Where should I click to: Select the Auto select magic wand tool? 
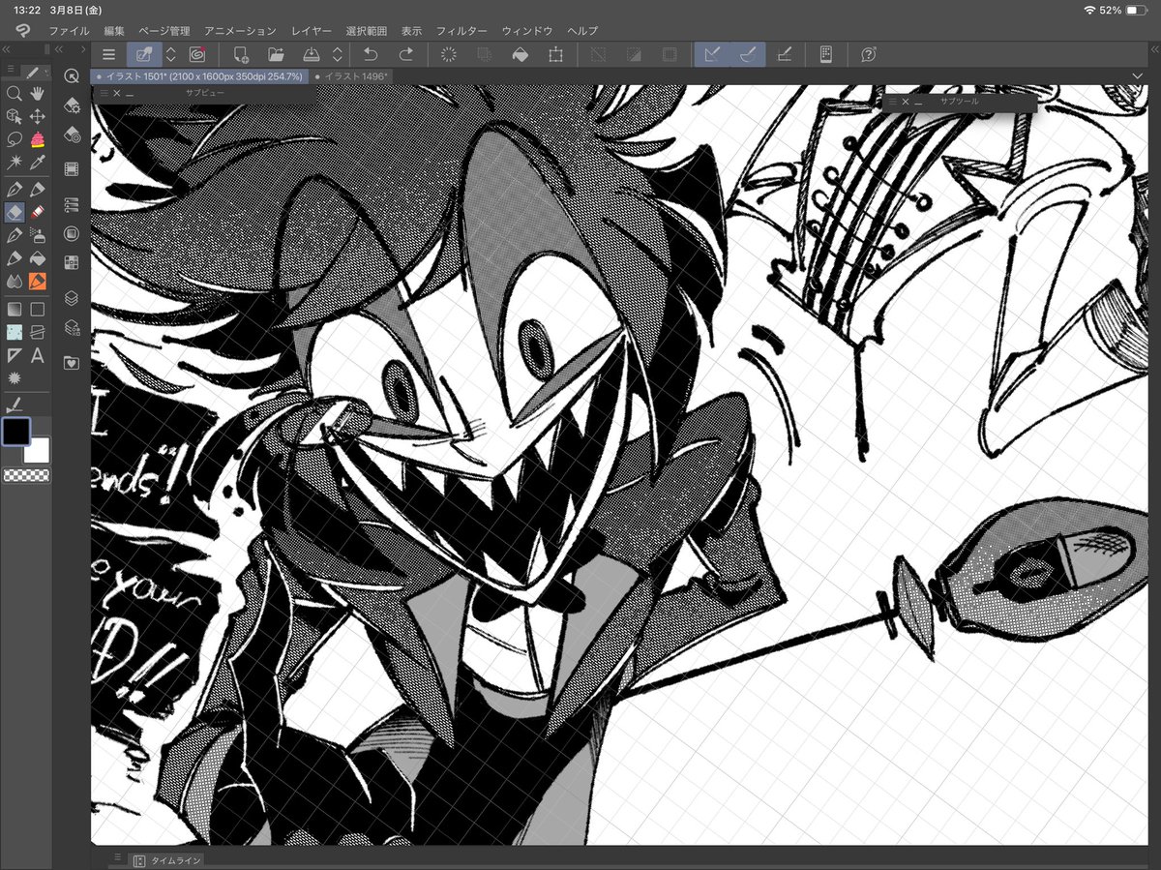click(x=15, y=162)
